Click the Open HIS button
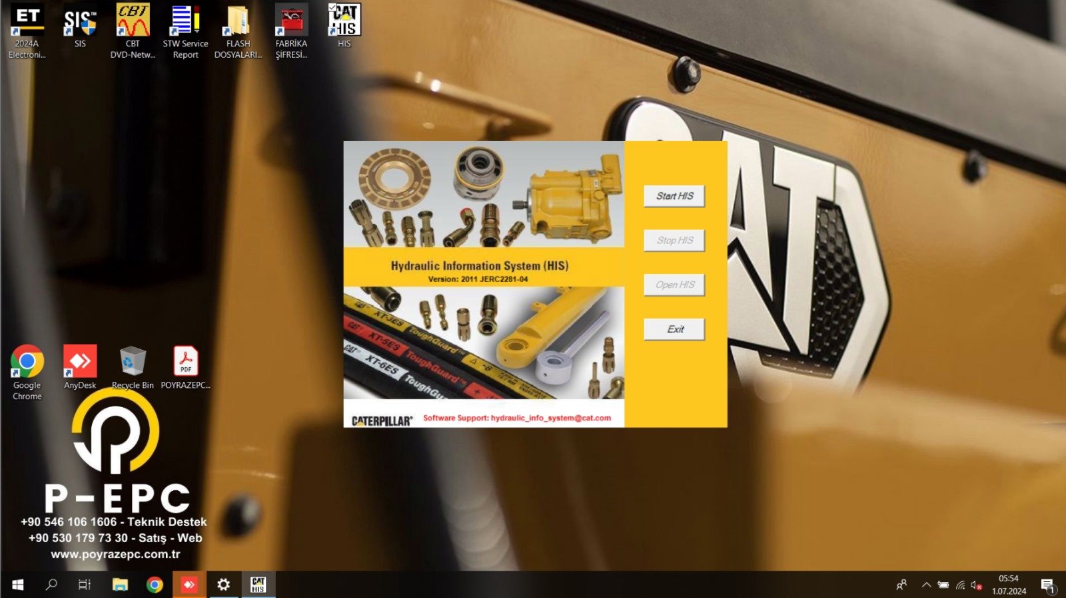1066x598 pixels. [674, 285]
